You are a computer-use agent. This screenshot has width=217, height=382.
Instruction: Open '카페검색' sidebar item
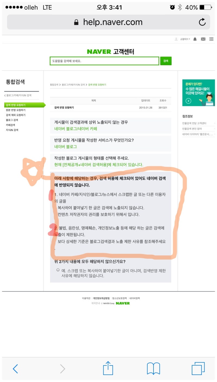(x=10, y=125)
